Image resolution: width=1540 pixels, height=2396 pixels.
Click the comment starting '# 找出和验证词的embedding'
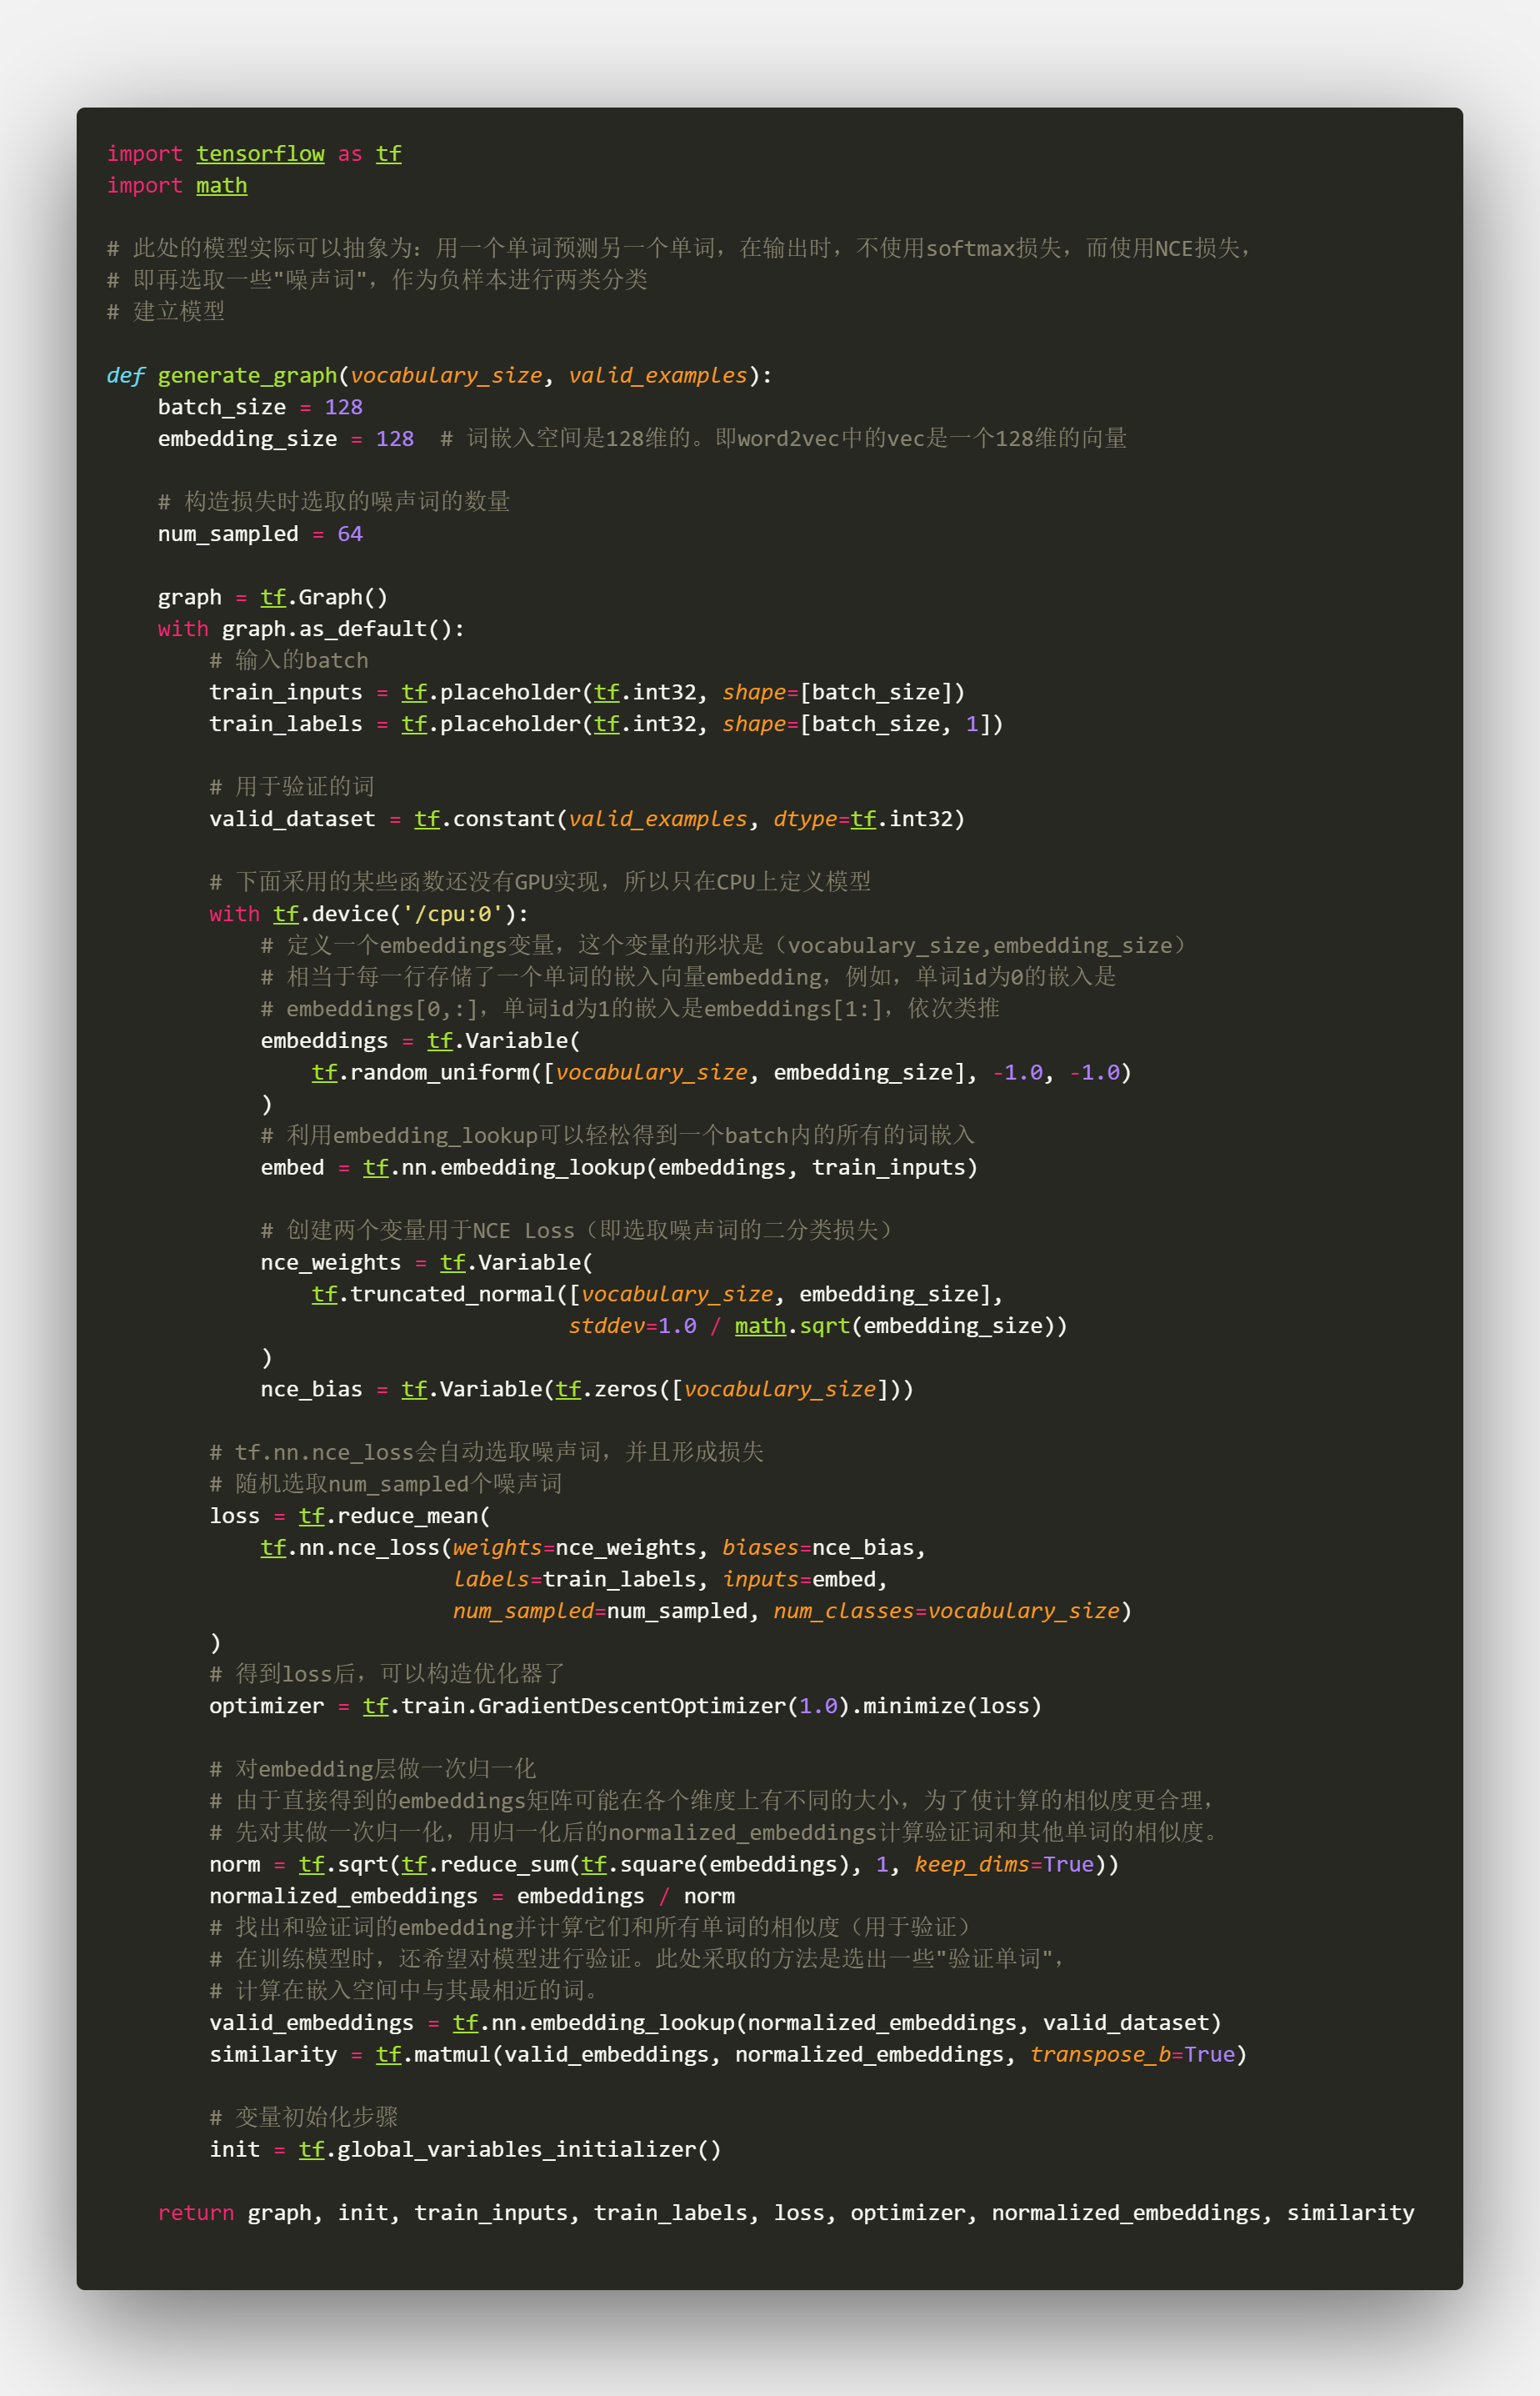coord(592,1927)
